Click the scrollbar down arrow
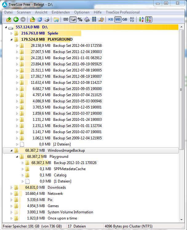 181,220
